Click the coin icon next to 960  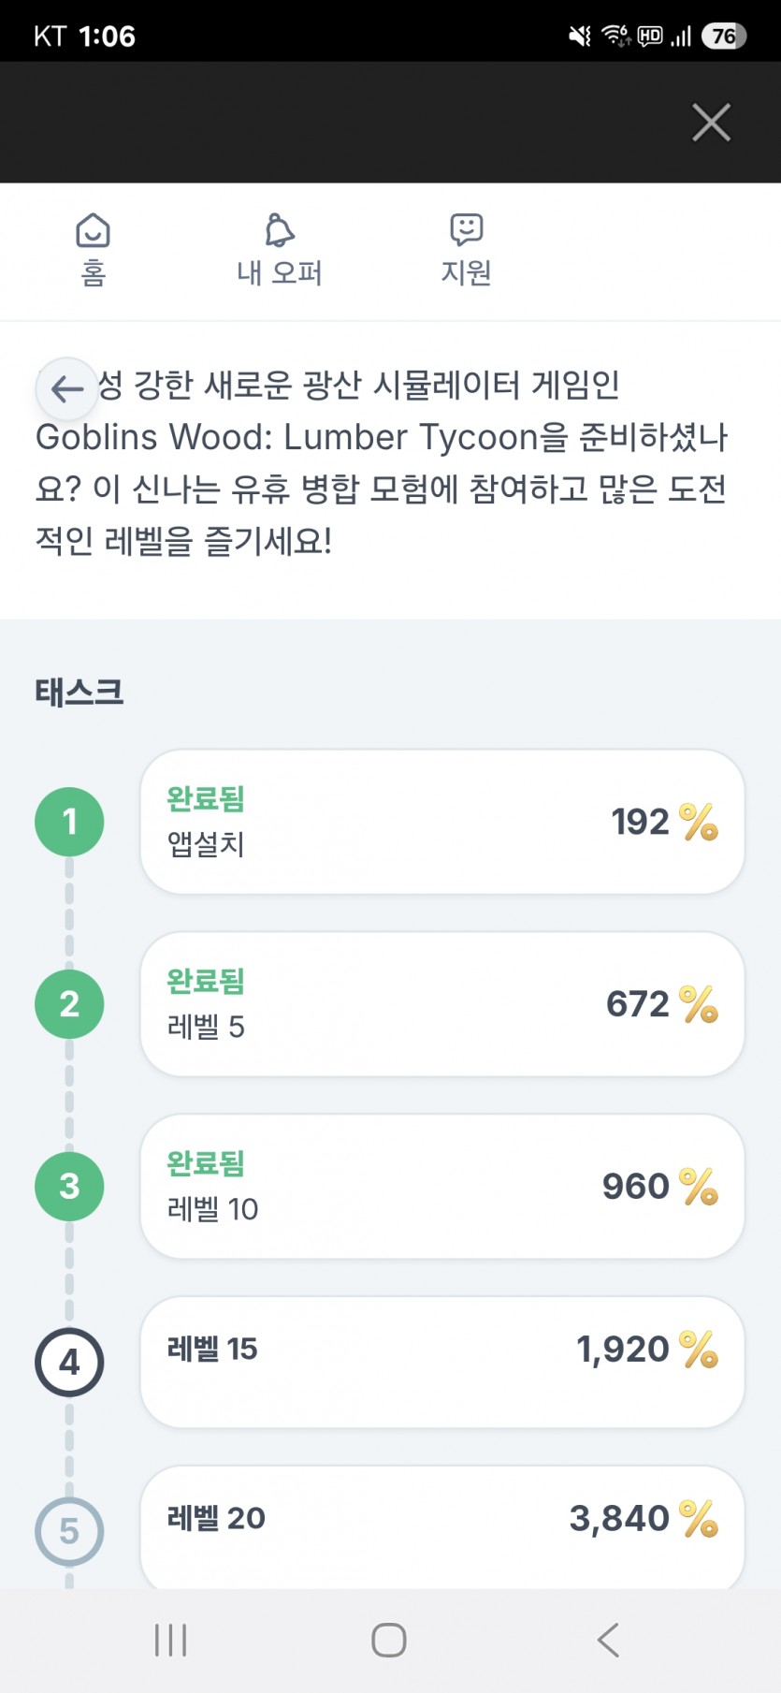[x=699, y=1187]
